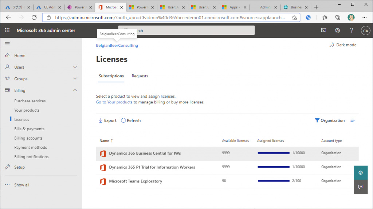Image resolution: width=373 pixels, height=209 pixels.
Task: Click the Users person icon in sidebar
Action: click(x=7, y=67)
